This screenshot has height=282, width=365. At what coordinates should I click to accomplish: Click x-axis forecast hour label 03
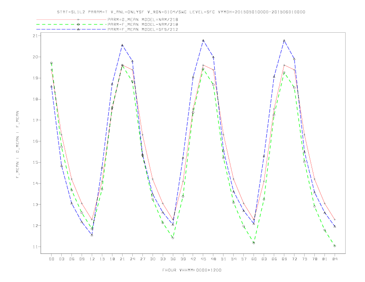click(x=61, y=259)
